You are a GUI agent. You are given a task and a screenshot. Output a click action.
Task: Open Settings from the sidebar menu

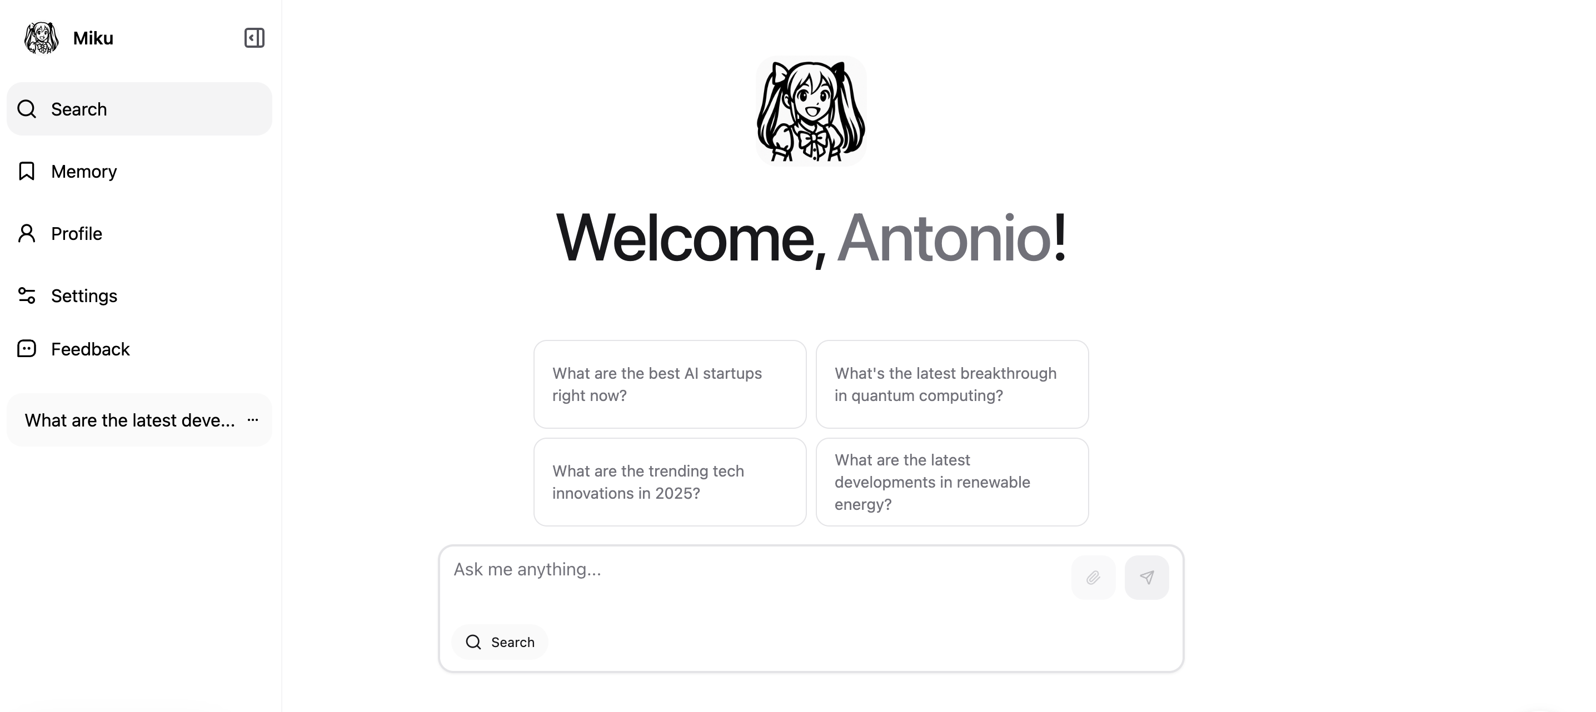click(x=139, y=296)
